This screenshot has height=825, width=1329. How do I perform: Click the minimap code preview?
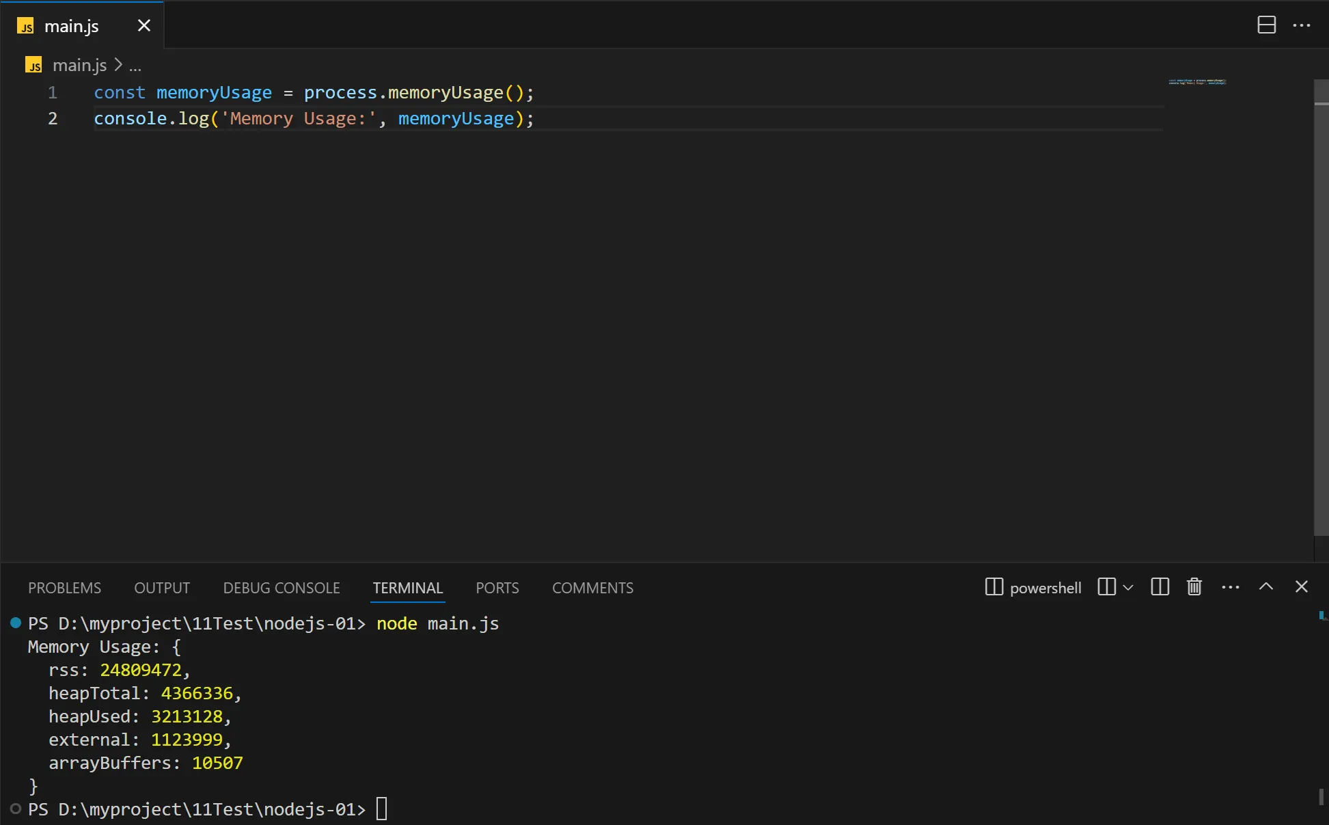coord(1197,82)
